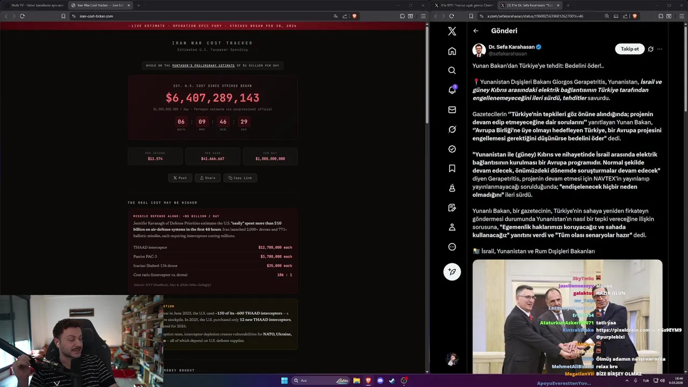688x387 pixels.
Task: Click the Iranian Shahed-136 drone row
Action: 213,266
